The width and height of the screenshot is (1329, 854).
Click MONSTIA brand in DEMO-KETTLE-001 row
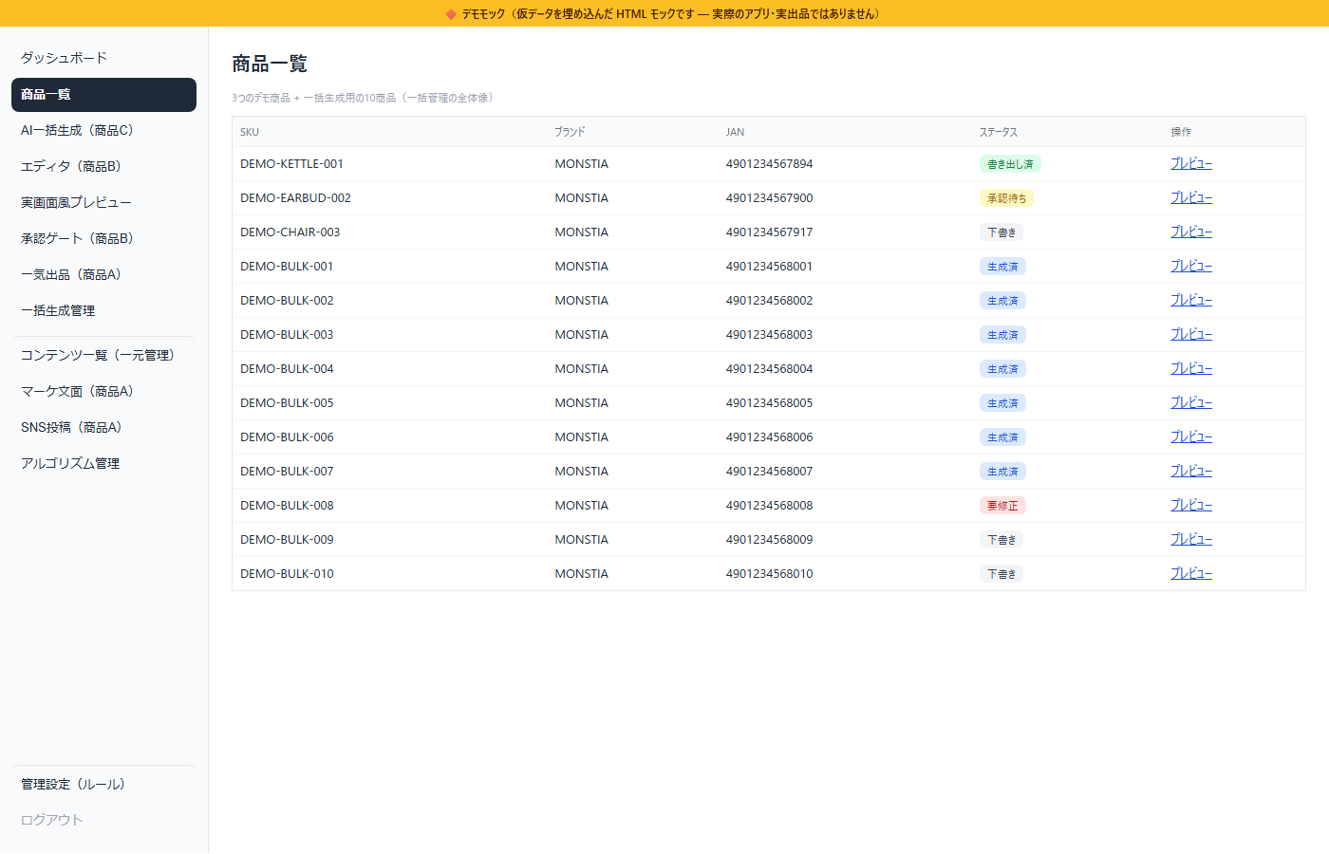pyautogui.click(x=582, y=164)
